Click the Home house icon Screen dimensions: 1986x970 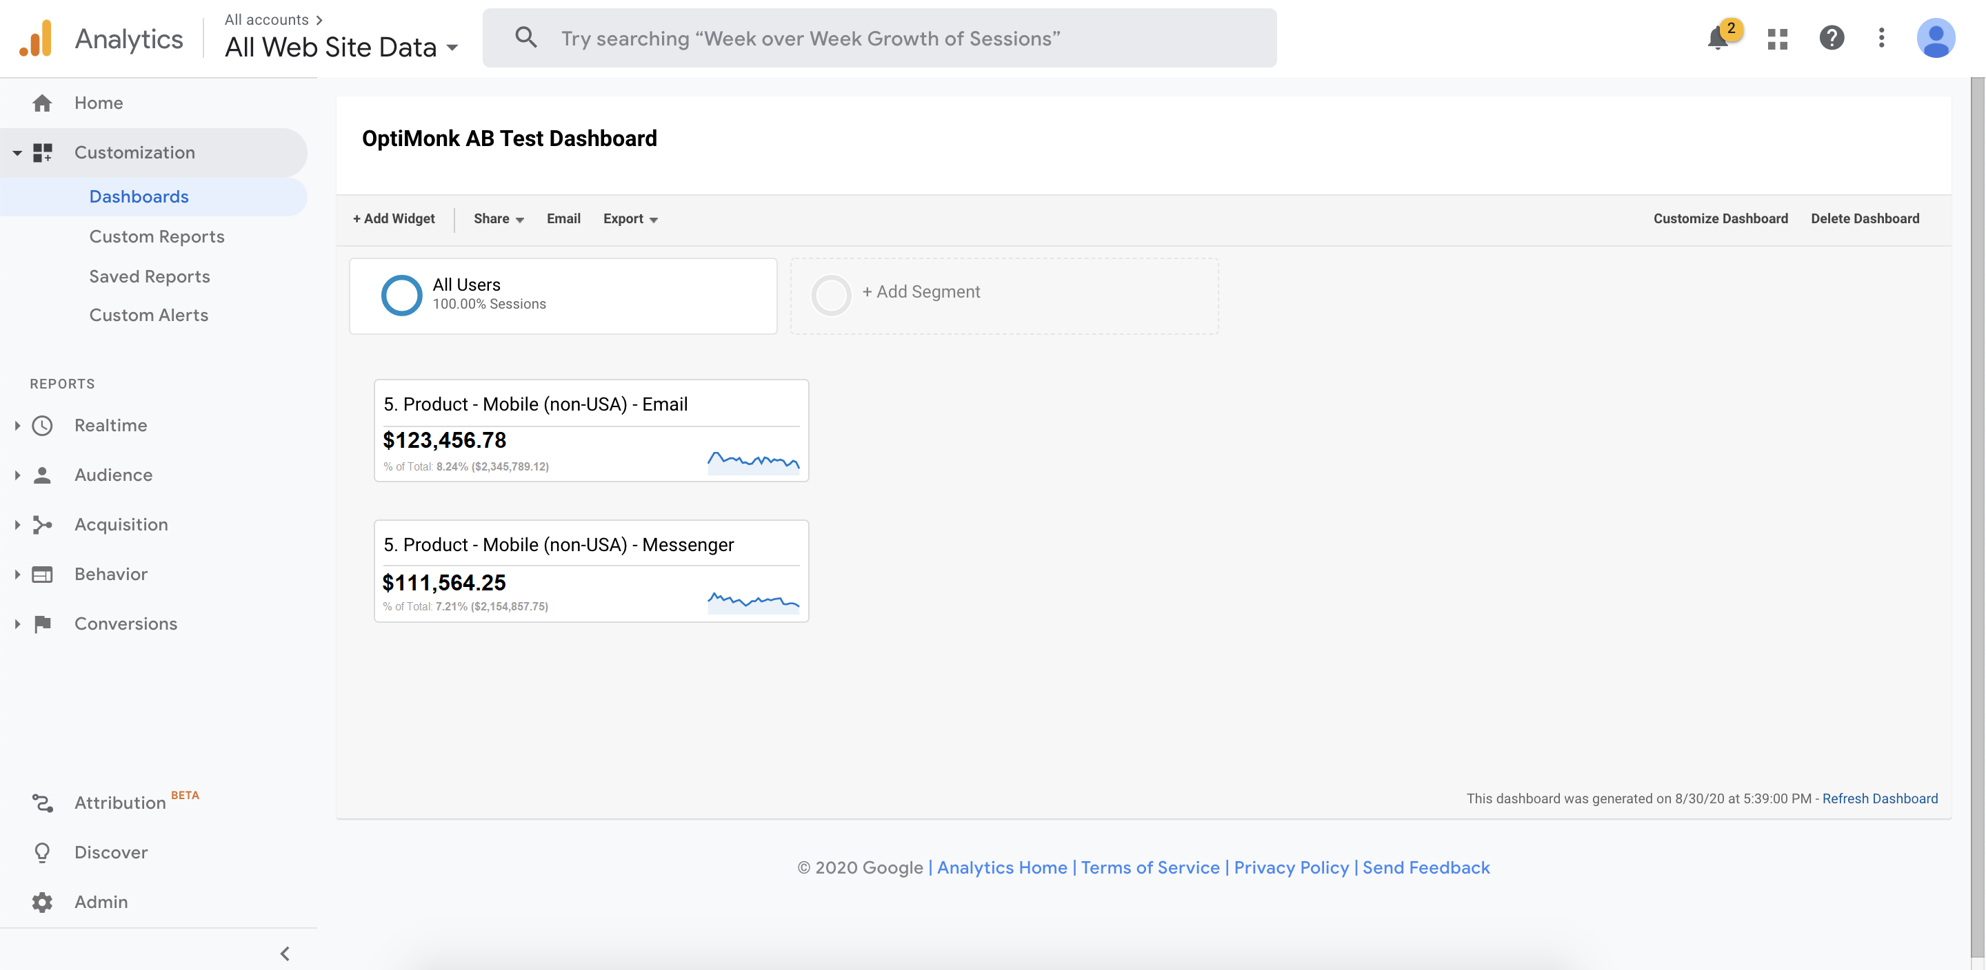42,103
